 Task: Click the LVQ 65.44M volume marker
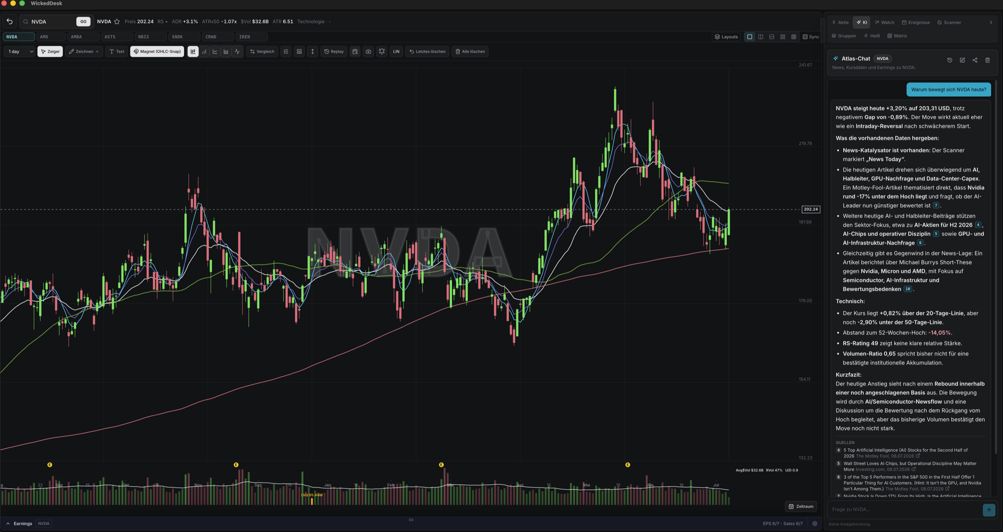[312, 495]
